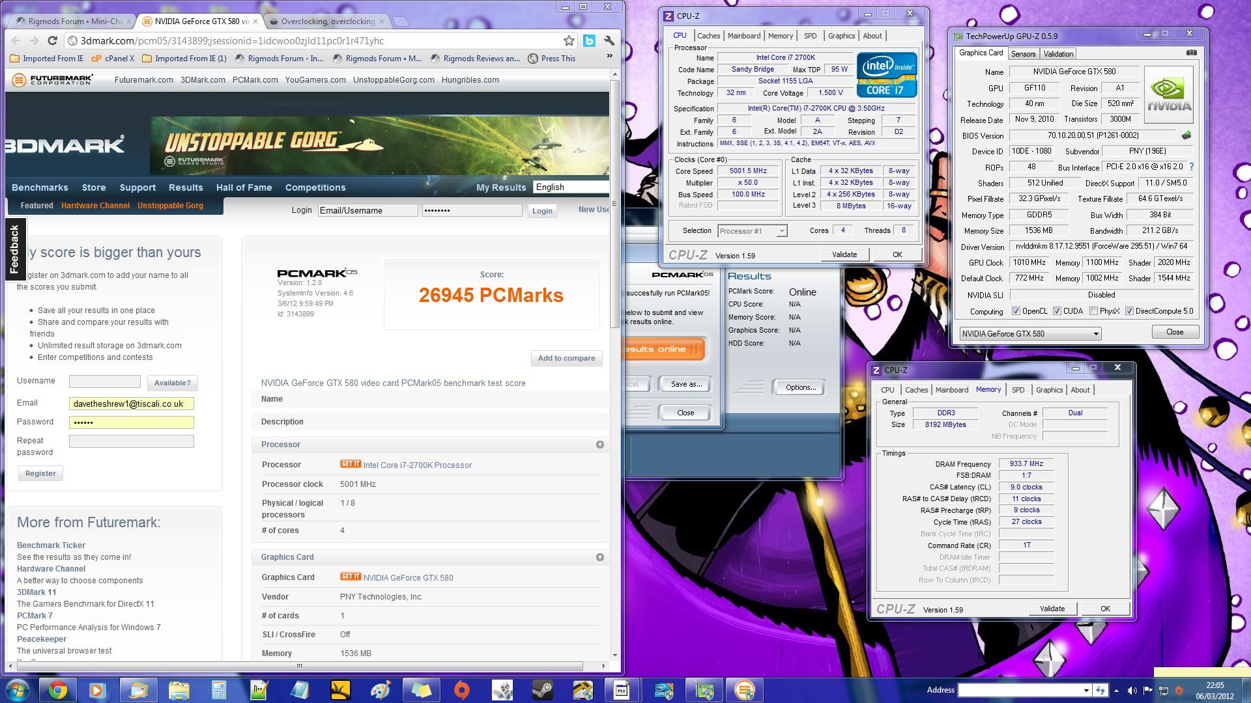This screenshot has width=1251, height=703.
Task: Show more bookmarks with the chevron
Action: tap(609, 57)
